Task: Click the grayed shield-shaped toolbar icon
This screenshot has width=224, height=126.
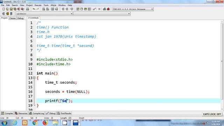Action: (72, 9)
